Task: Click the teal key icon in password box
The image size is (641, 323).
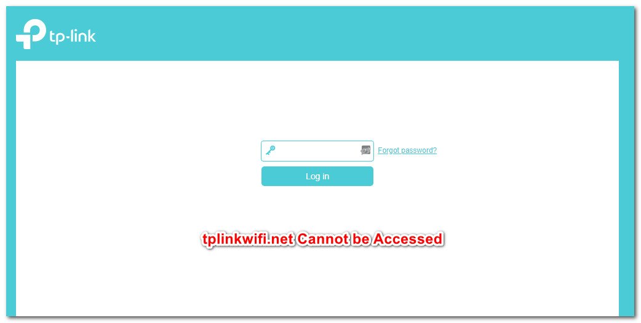Action: tap(270, 150)
